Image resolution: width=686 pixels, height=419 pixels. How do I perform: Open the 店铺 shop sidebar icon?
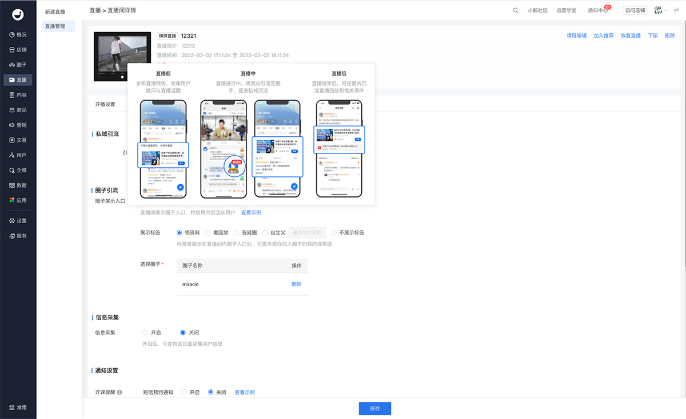[18, 50]
